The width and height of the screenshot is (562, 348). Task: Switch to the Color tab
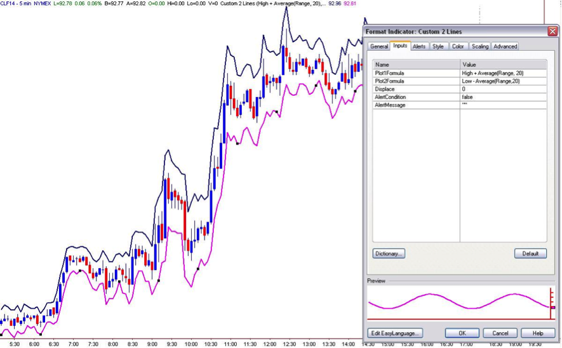458,46
